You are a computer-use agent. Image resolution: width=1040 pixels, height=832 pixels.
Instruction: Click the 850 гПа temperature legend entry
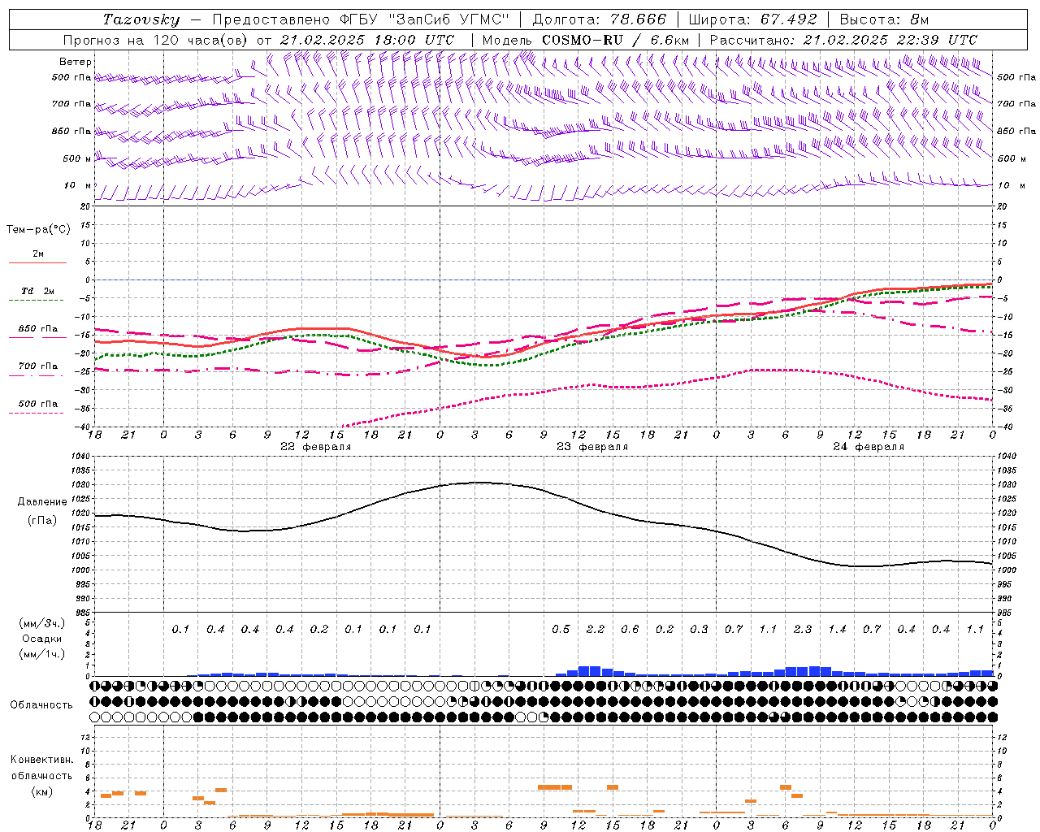click(38, 329)
